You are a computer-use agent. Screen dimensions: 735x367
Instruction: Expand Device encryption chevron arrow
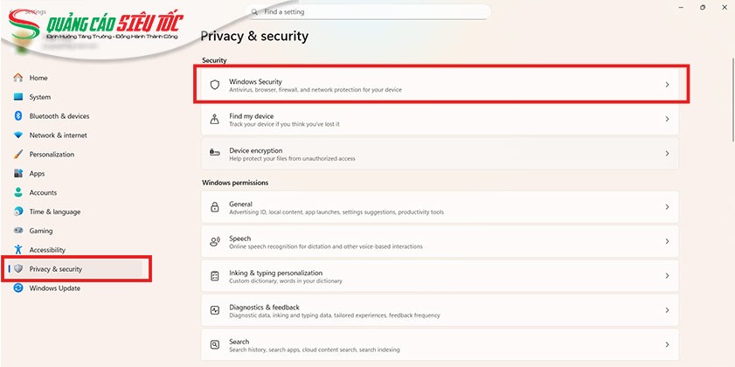[x=667, y=153]
